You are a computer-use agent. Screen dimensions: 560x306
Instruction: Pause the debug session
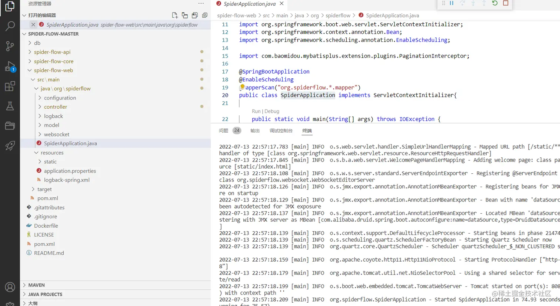(451, 3)
